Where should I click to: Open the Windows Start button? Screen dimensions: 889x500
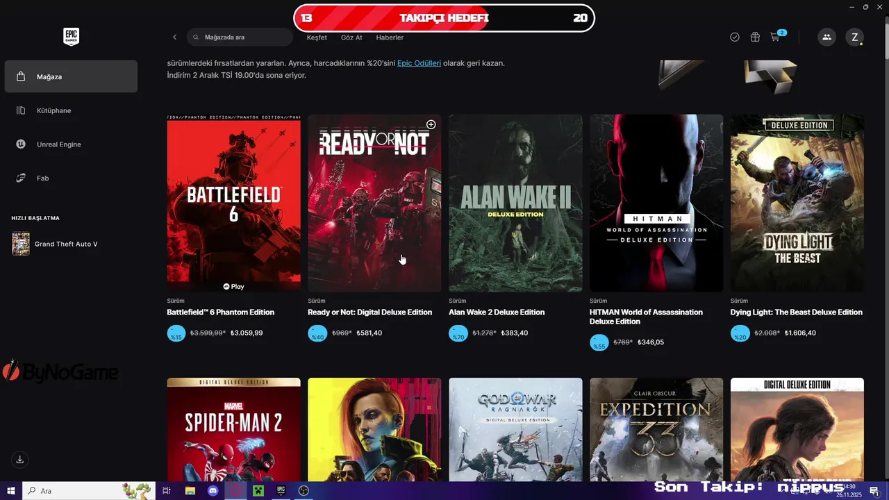tap(11, 491)
